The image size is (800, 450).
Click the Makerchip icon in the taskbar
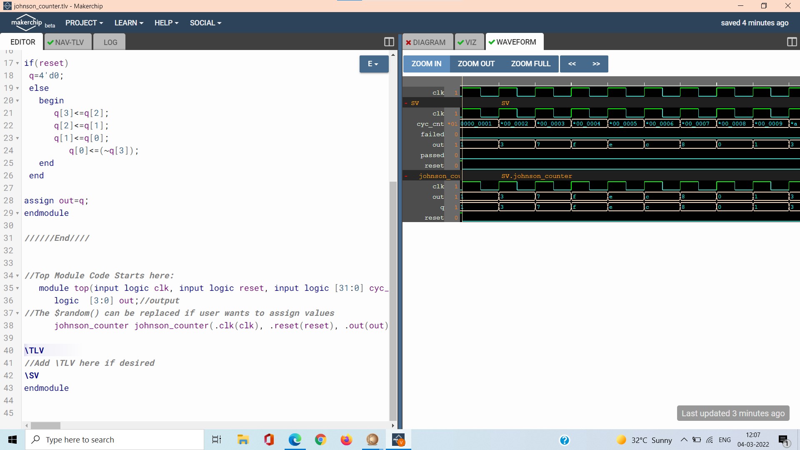(398, 440)
